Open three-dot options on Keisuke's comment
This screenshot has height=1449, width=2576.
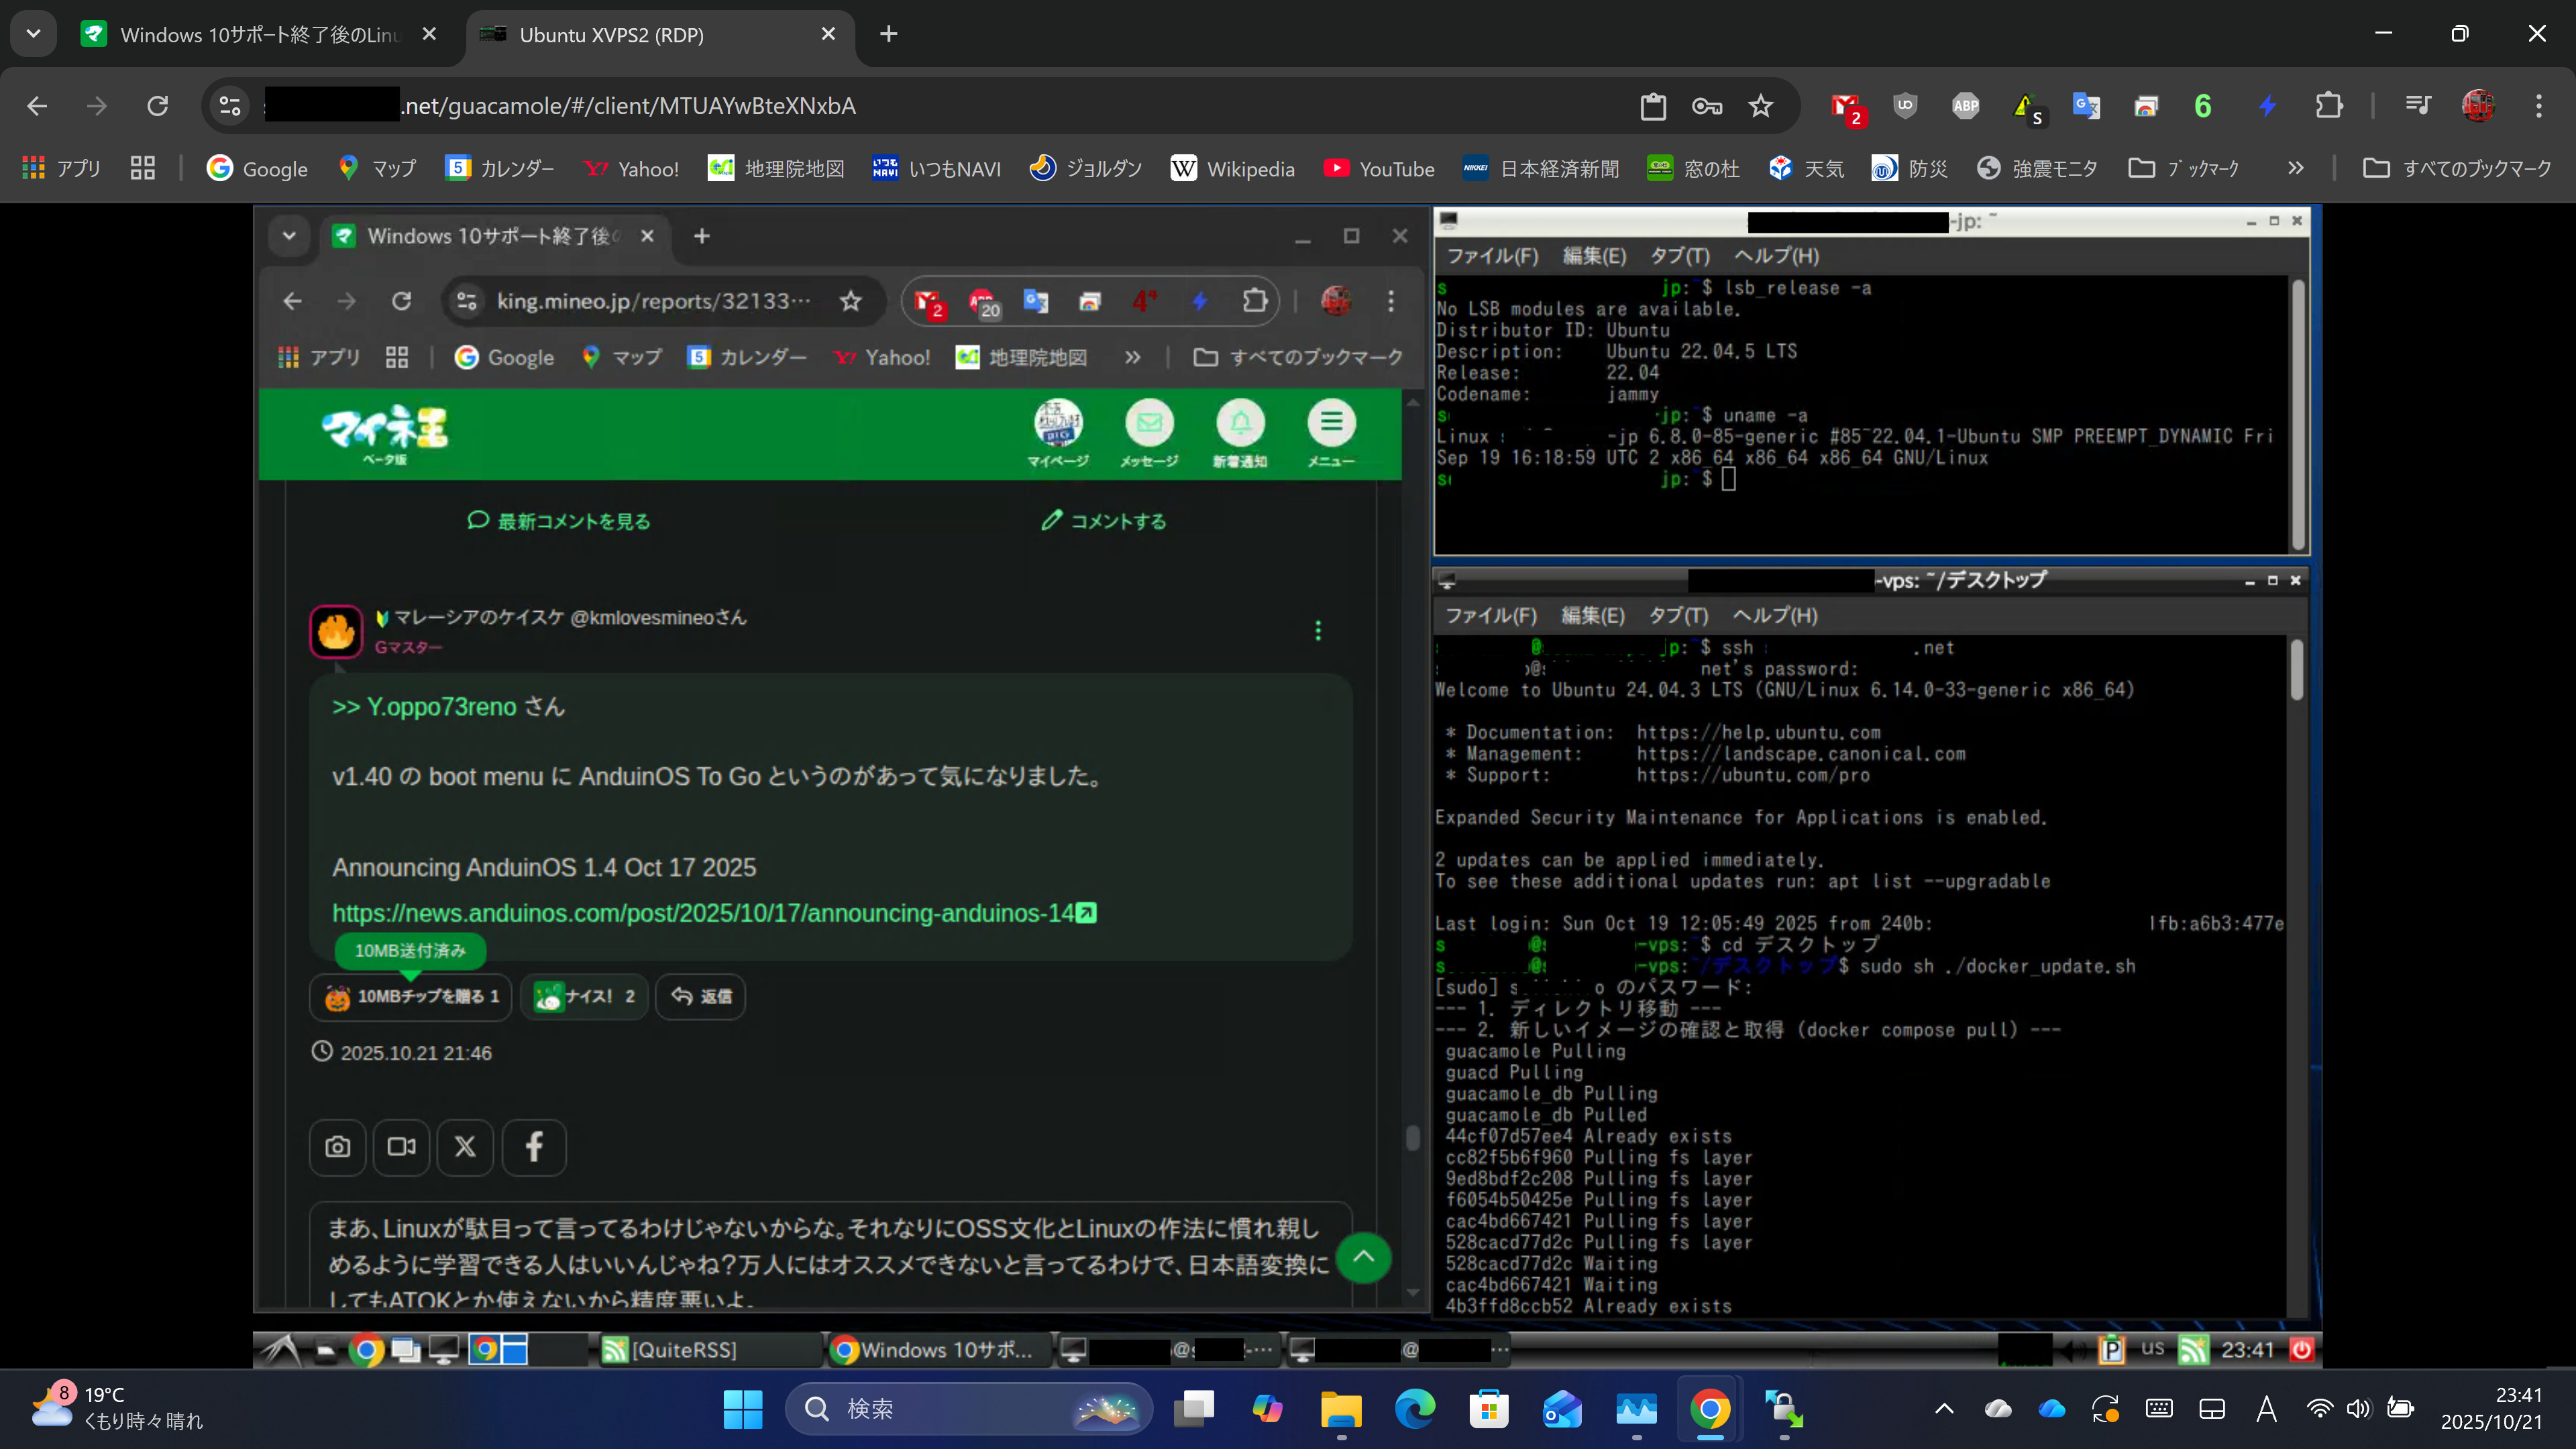[x=1317, y=630]
